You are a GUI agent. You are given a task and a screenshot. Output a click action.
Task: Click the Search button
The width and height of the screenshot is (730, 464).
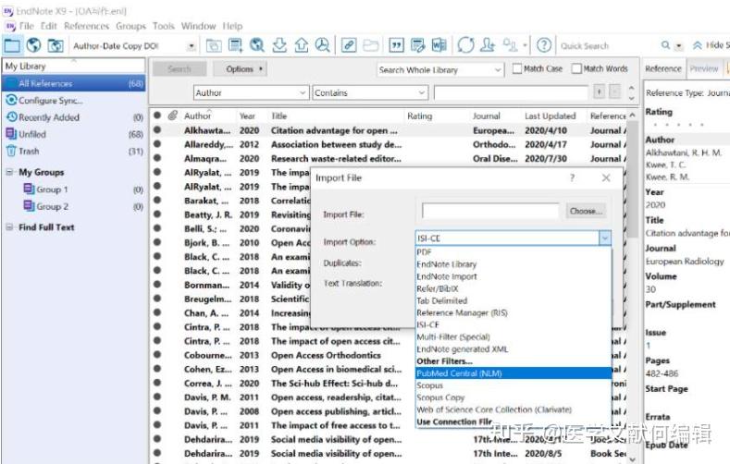tap(179, 69)
